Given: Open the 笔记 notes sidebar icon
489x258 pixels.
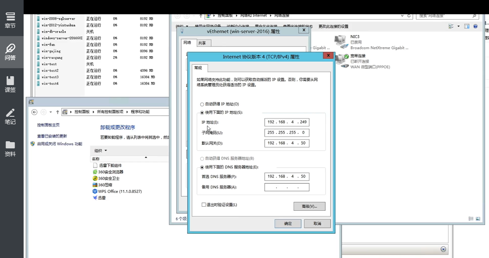Looking at the screenshot, I should coord(10,116).
